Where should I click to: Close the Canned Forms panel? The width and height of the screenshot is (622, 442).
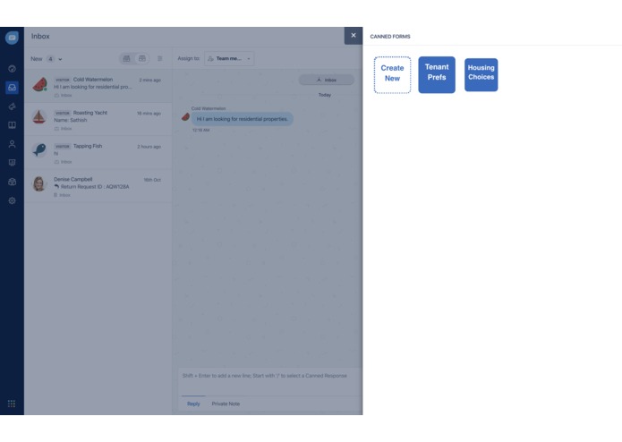click(353, 36)
